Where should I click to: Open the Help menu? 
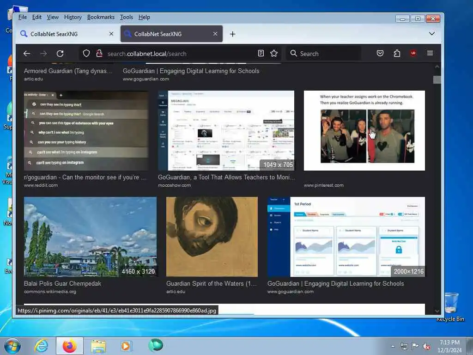(144, 17)
